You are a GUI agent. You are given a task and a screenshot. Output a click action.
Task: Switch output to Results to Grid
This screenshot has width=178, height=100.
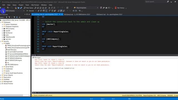[61, 11]
